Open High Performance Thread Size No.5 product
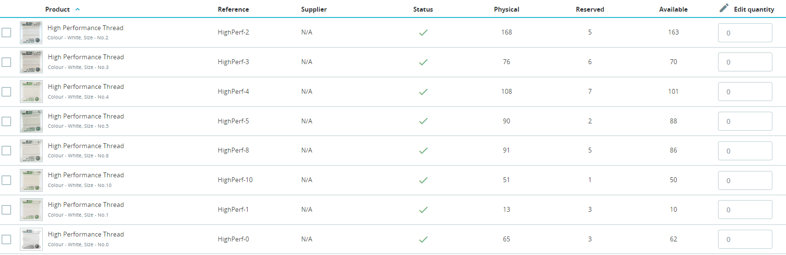The width and height of the screenshot is (786, 255). (86, 116)
